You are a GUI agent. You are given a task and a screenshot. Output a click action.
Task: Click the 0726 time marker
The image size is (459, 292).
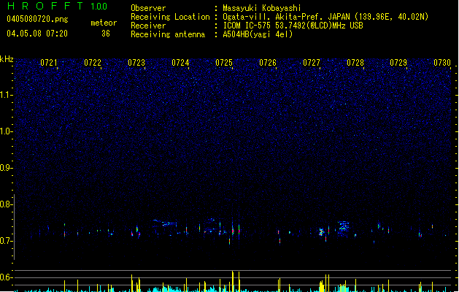click(268, 63)
